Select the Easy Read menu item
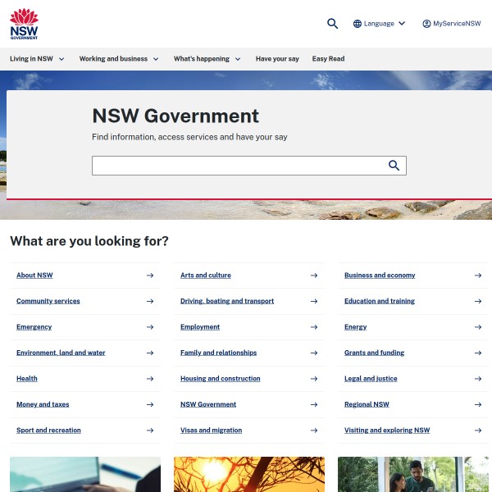The width and height of the screenshot is (492, 492). (x=328, y=59)
